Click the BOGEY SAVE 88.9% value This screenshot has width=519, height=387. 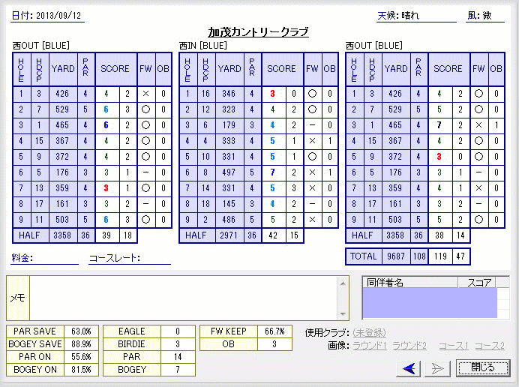click(81, 344)
